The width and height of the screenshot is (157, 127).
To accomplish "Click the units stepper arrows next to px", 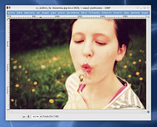I will [x=28, y=116].
